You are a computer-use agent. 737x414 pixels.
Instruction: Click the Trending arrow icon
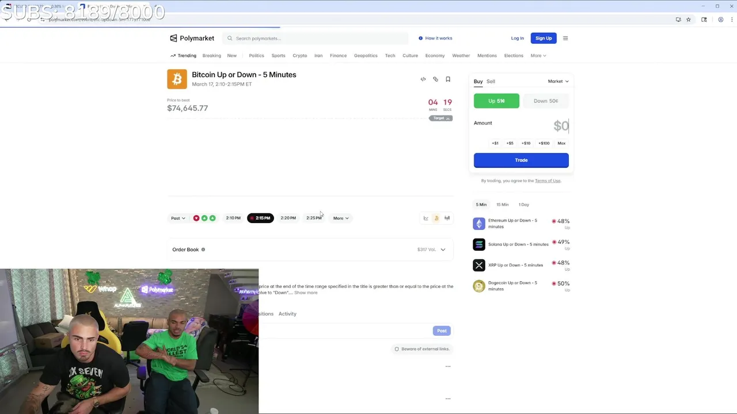[x=173, y=56]
